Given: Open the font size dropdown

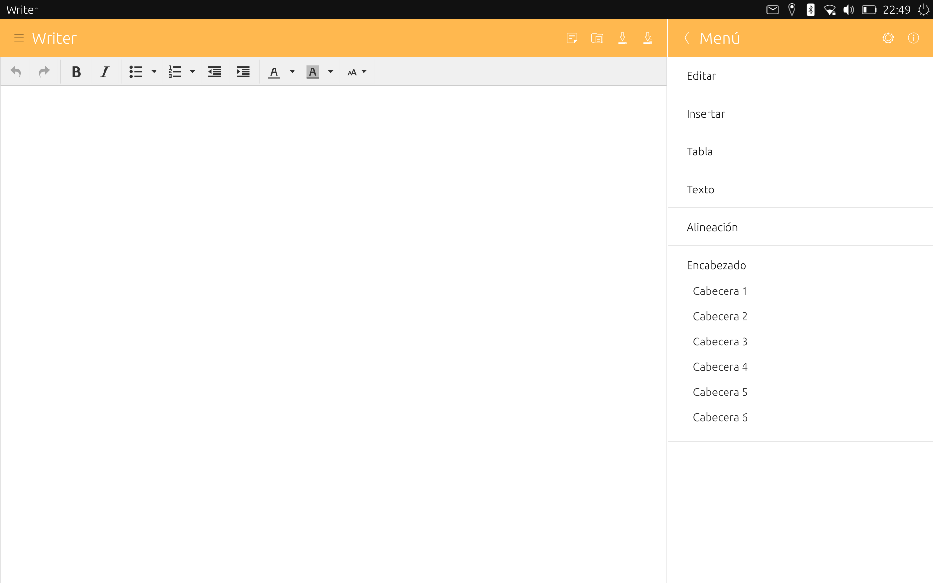Looking at the screenshot, I should 357,72.
